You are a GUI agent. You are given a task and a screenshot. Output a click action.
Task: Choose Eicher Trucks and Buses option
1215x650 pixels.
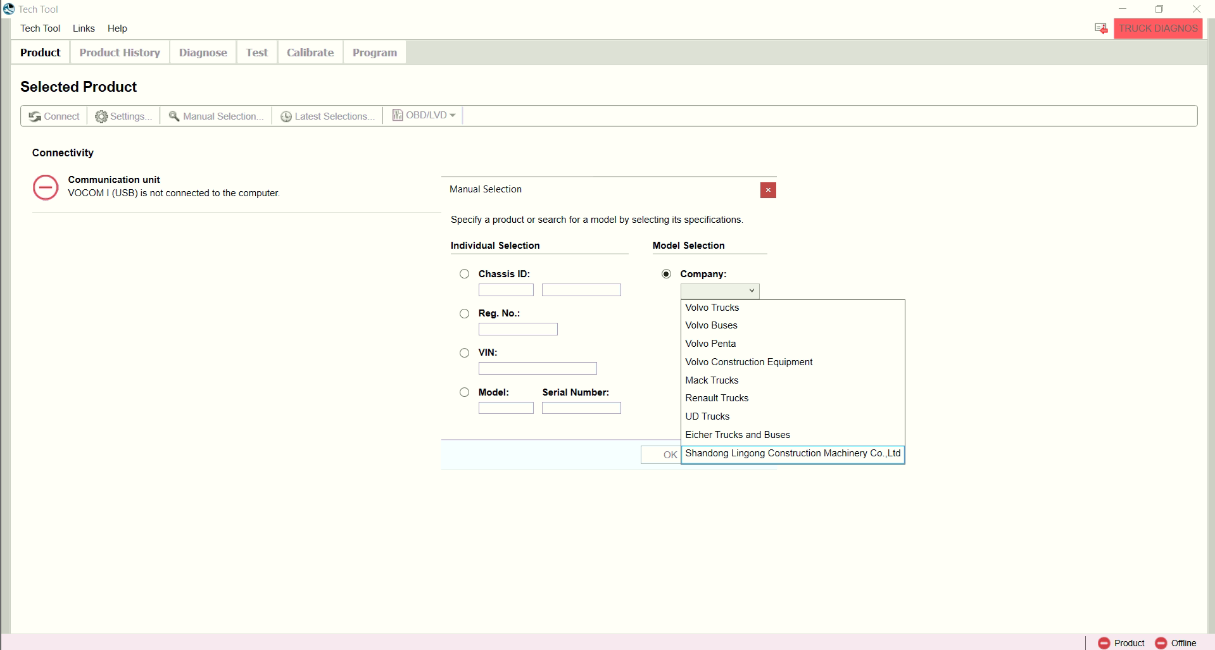[793, 435]
